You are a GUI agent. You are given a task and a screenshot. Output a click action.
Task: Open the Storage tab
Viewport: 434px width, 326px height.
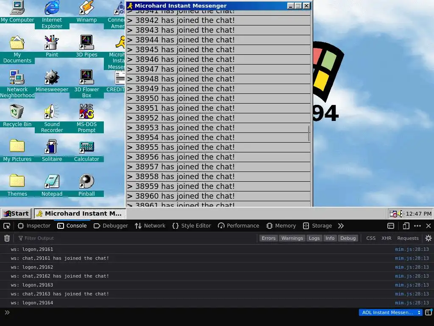(x=317, y=226)
